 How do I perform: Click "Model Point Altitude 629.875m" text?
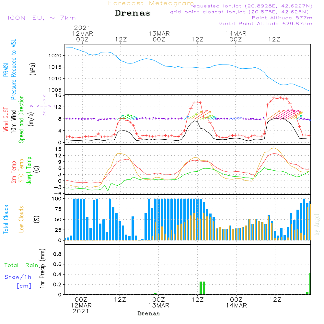pos(265,24)
